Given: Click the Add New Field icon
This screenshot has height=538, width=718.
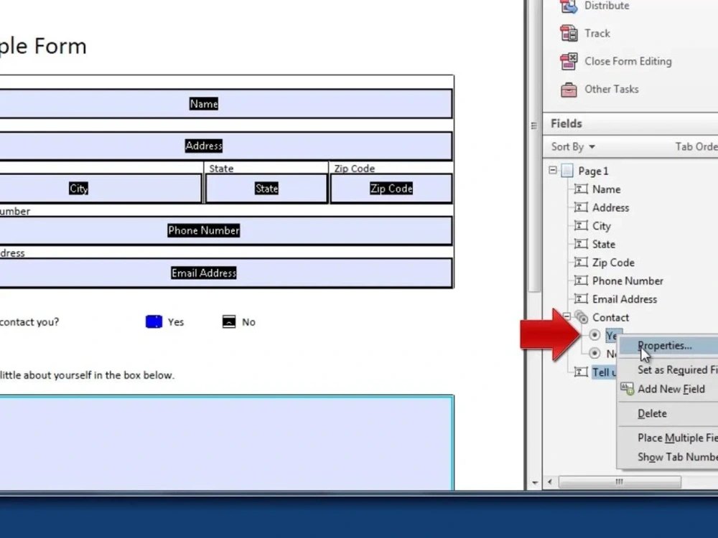Looking at the screenshot, I should pyautogui.click(x=628, y=389).
